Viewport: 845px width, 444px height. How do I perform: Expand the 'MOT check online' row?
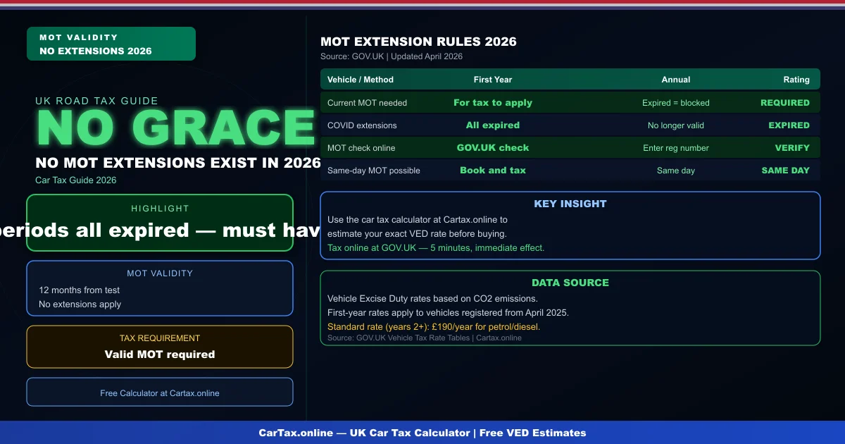point(571,147)
